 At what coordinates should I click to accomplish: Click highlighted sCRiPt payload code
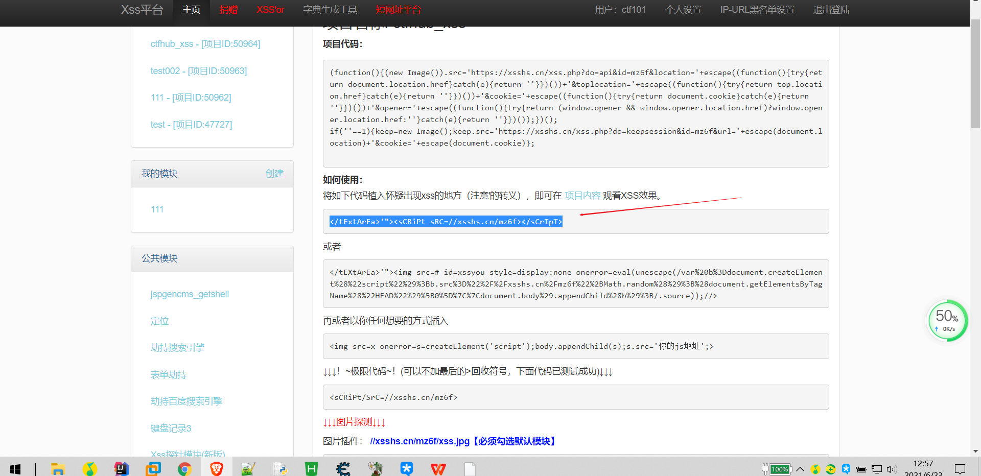coord(446,222)
